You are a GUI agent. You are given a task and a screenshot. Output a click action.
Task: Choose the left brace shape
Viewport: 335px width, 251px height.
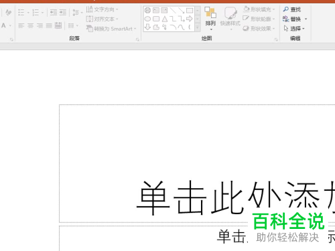click(190, 27)
